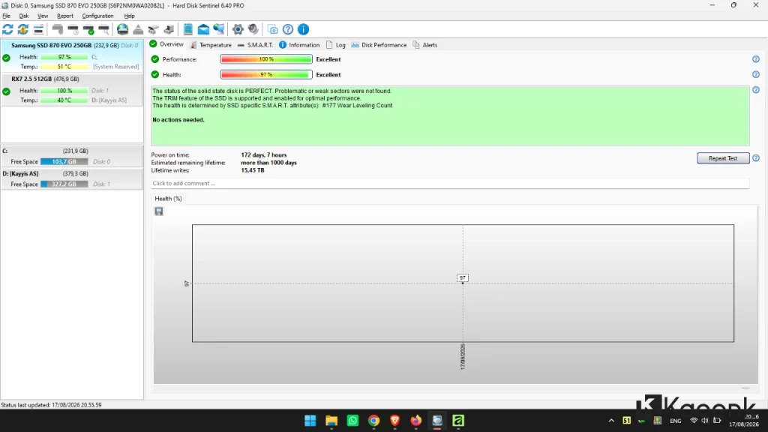Image resolution: width=768 pixels, height=432 pixels.
Task: Open settings via the gear toolbar icon
Action: (238, 29)
